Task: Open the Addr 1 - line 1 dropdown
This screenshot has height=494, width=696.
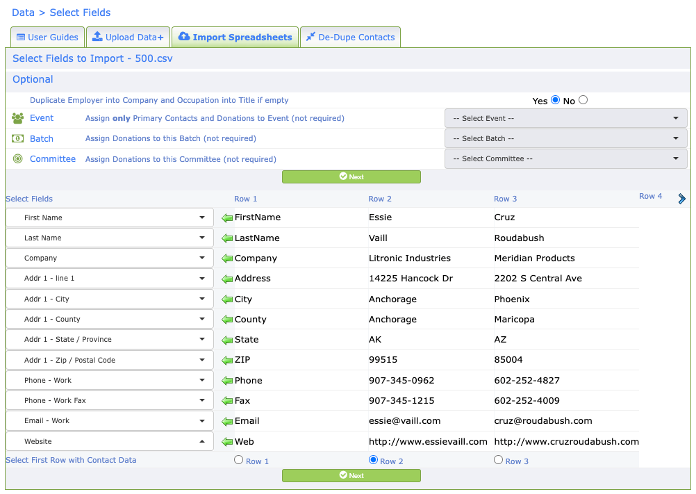Action: tap(110, 279)
